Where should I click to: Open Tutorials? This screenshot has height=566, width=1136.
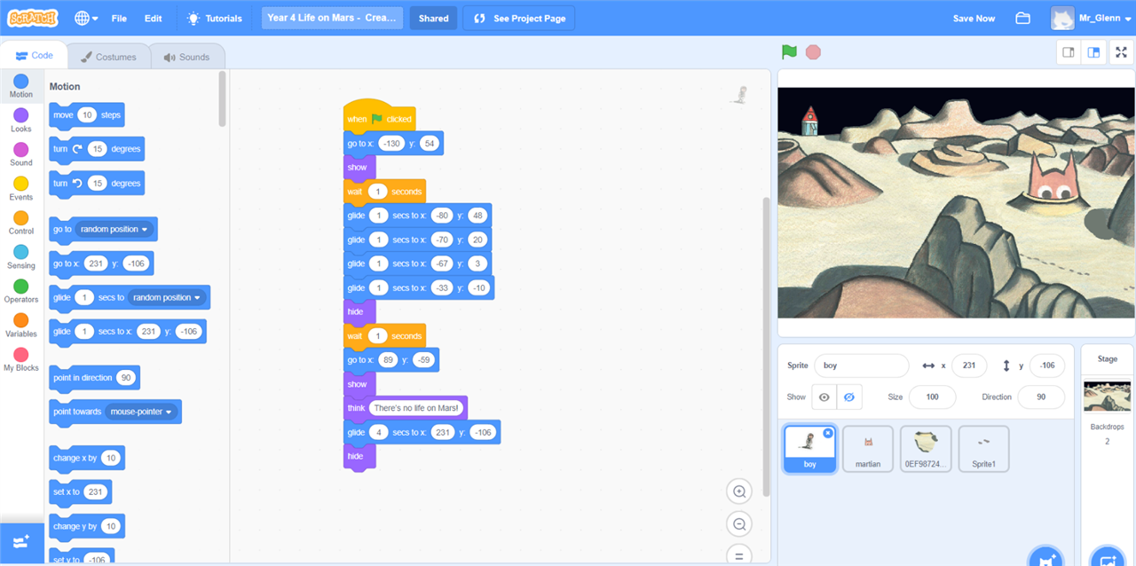tap(215, 18)
